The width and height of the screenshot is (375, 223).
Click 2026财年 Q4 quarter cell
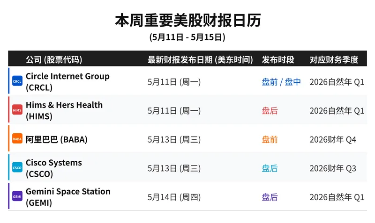click(333, 140)
